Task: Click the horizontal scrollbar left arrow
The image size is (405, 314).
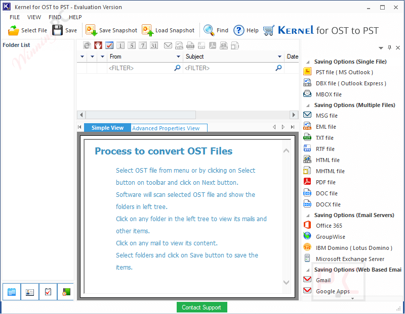Action: tap(82, 115)
